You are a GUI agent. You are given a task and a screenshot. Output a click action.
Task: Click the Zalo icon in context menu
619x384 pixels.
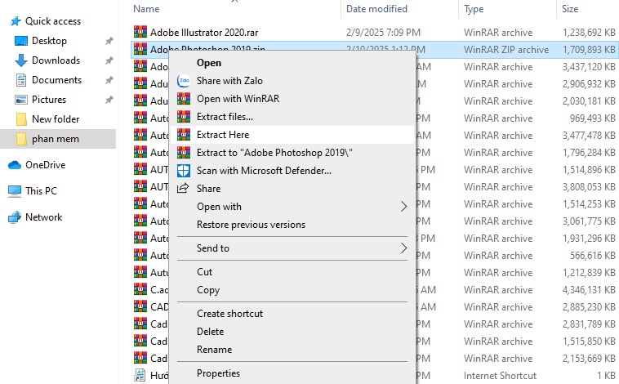[184, 81]
